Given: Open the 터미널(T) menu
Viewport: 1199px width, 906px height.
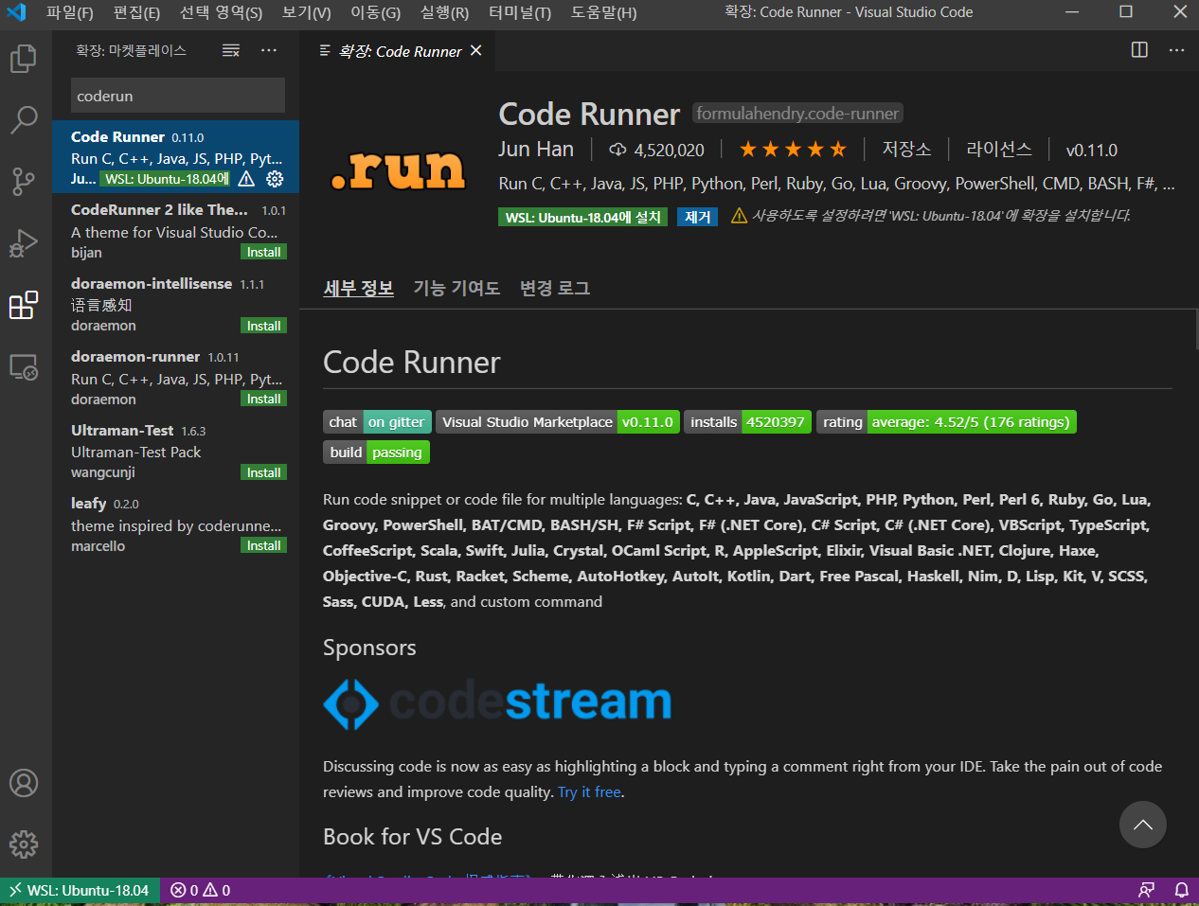Looking at the screenshot, I should 520,12.
